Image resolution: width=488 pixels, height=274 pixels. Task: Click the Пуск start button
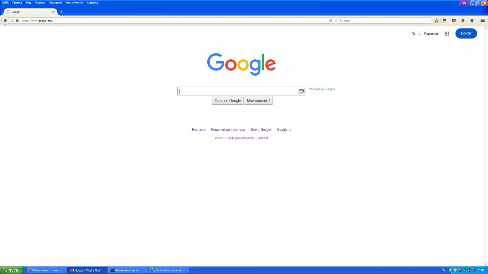[12, 270]
